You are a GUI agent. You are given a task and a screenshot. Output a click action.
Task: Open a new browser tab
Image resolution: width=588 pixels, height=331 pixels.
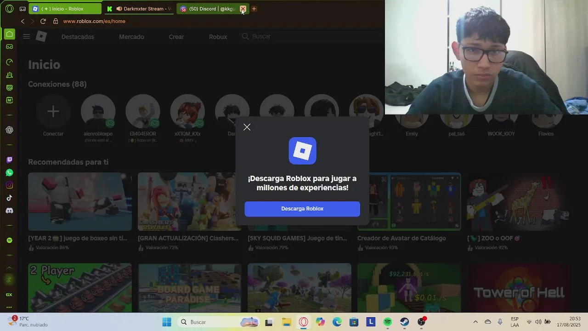(x=254, y=9)
